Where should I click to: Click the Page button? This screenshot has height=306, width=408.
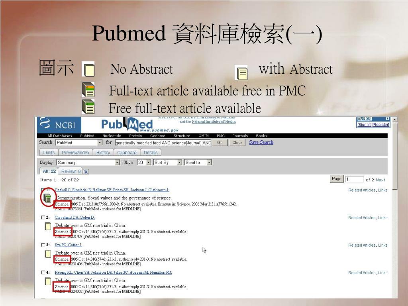[336, 179]
